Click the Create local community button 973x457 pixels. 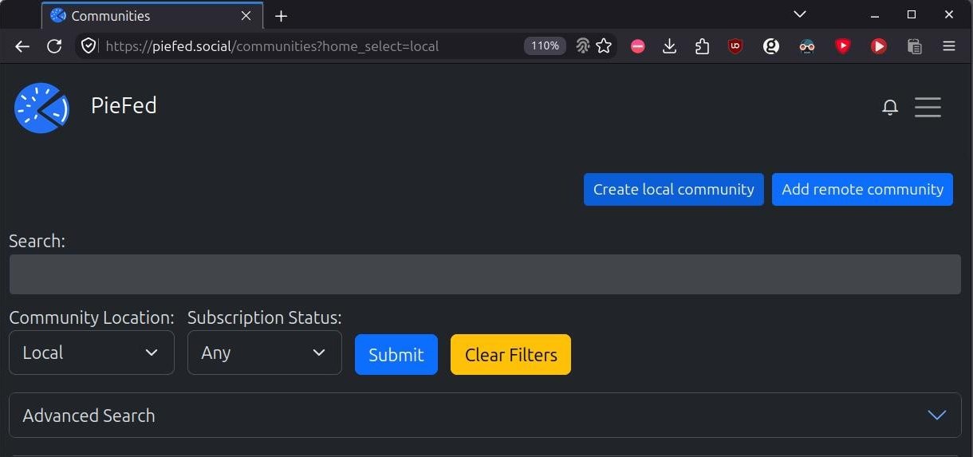coord(674,189)
